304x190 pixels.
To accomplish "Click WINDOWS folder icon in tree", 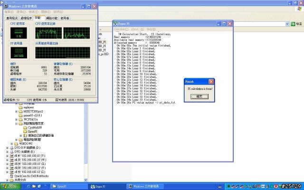I will pos(16,143).
